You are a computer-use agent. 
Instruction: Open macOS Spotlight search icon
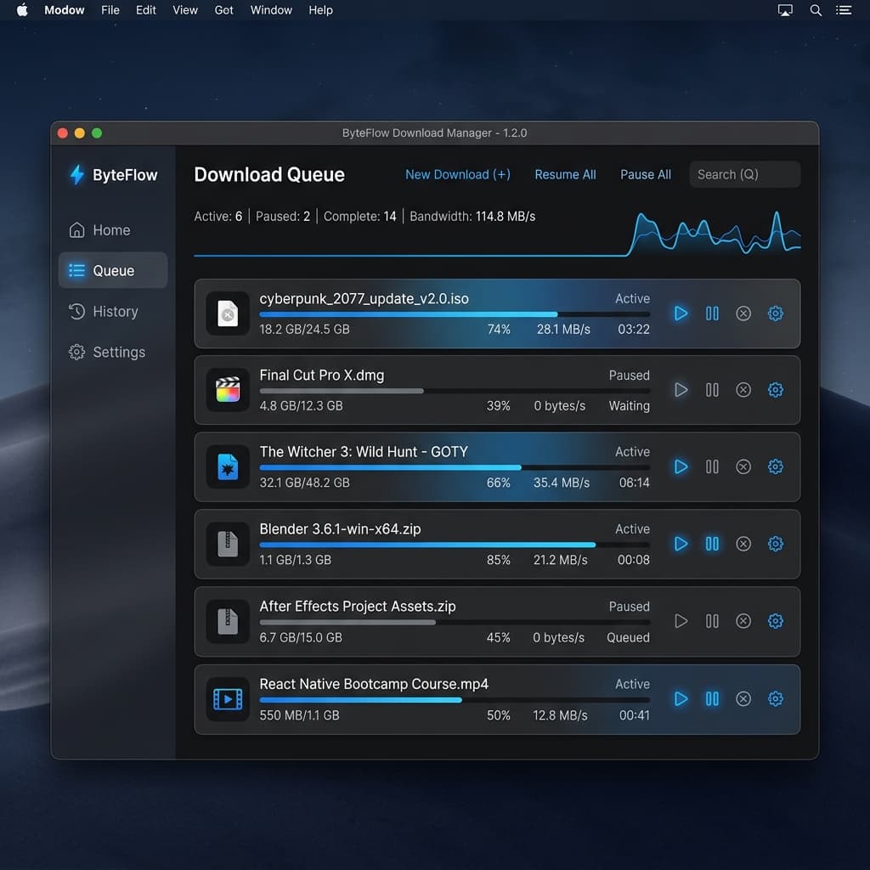tap(815, 10)
